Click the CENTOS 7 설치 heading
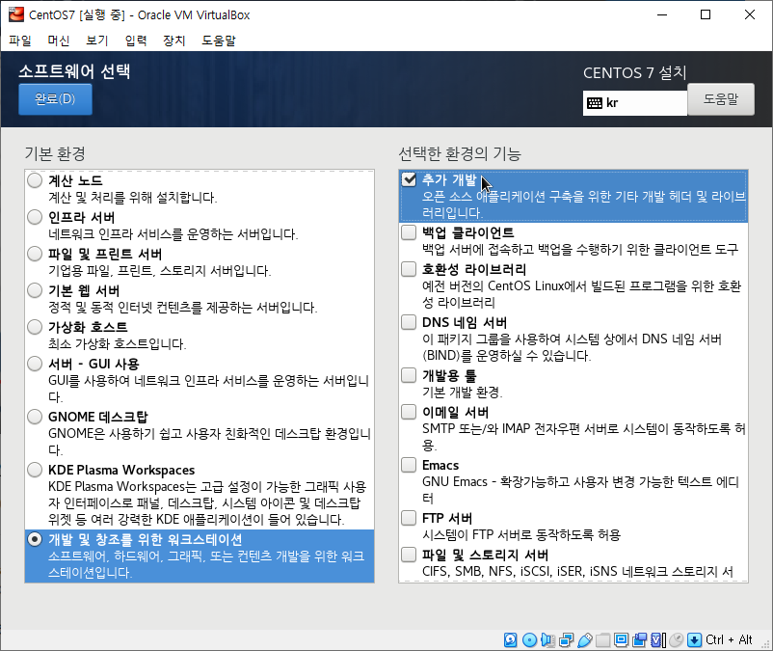The image size is (773, 651). [x=635, y=73]
